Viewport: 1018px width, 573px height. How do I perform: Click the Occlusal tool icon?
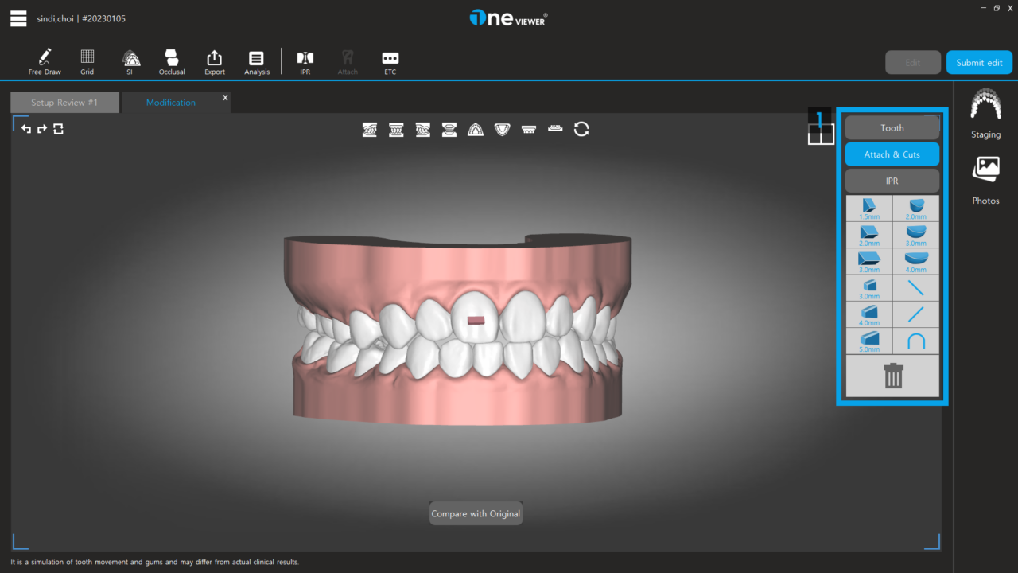(x=172, y=60)
